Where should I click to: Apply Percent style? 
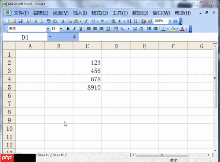point(122,29)
